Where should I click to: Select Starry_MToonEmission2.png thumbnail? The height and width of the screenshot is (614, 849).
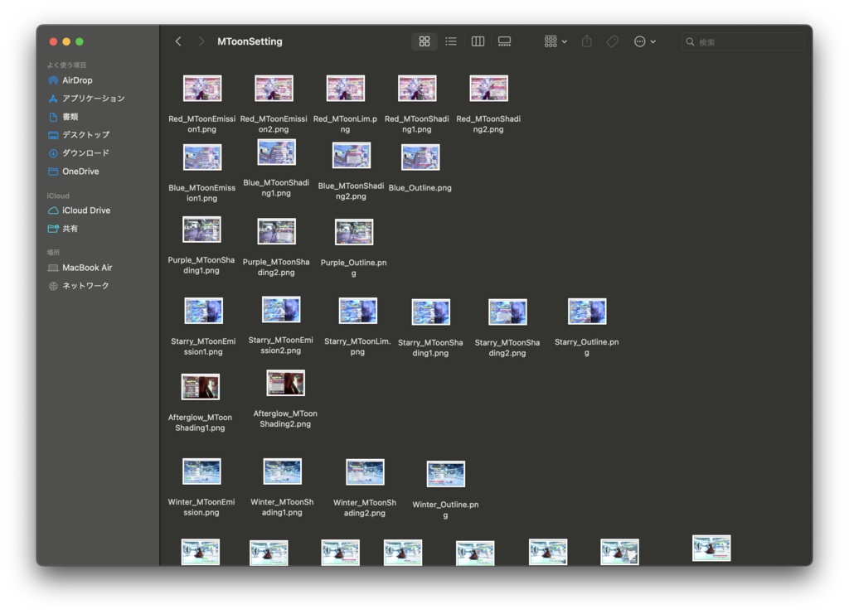pyautogui.click(x=281, y=309)
